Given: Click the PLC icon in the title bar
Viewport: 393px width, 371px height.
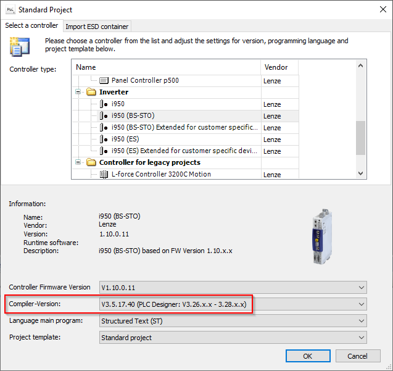Looking at the screenshot, I should (x=10, y=10).
